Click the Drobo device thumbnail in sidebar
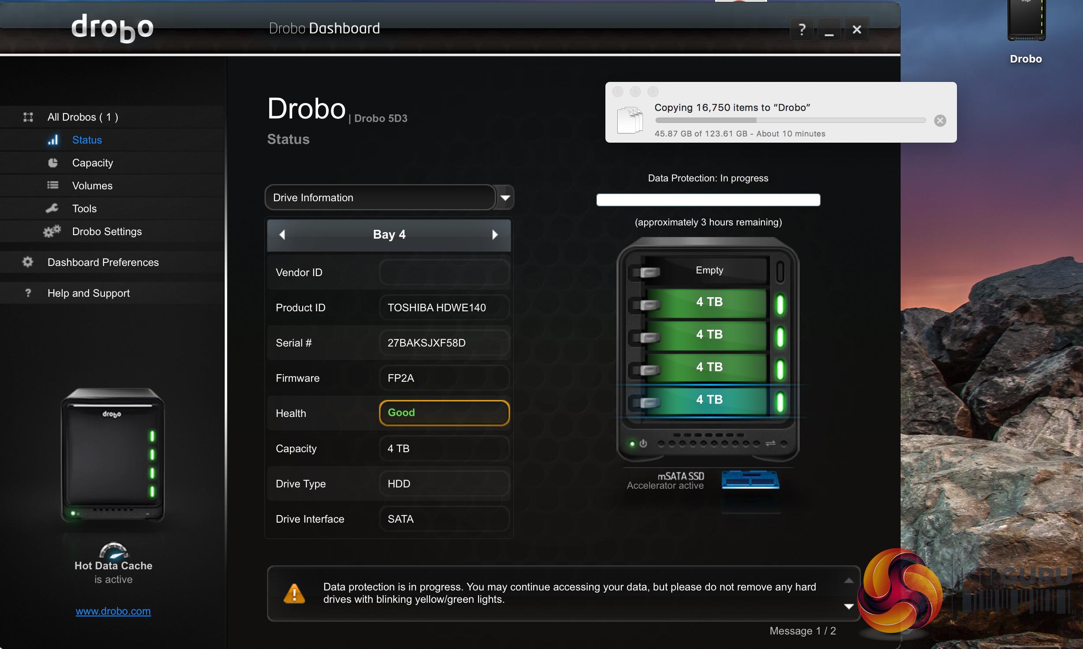Screen dimensions: 1083x649 [x=113, y=455]
